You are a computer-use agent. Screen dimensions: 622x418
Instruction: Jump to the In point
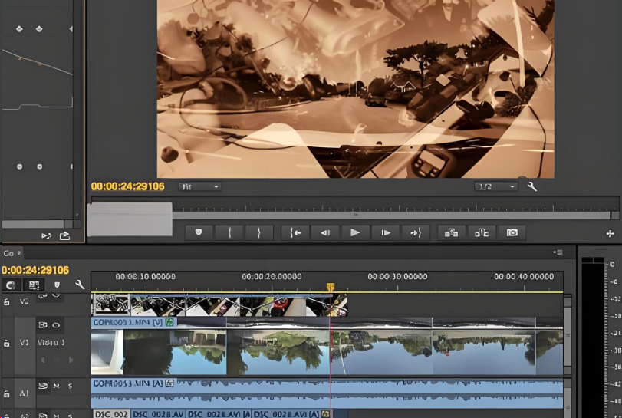coord(295,232)
